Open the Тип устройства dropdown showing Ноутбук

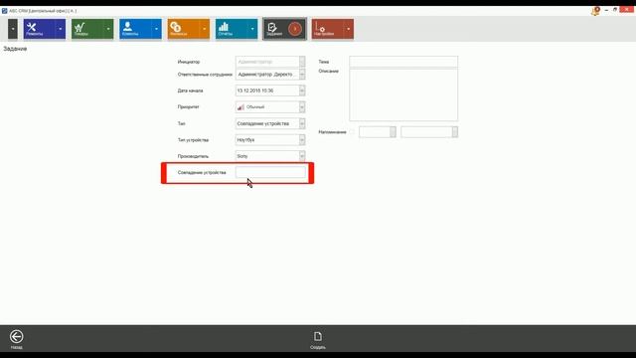(302, 139)
